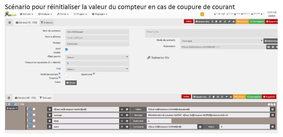Click back arrow above the Nom du scénario label

[x=10, y=23]
